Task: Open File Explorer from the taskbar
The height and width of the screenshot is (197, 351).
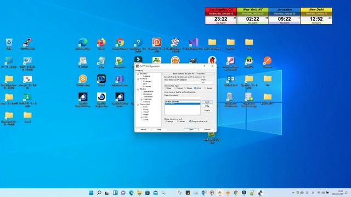Action: point(139,193)
